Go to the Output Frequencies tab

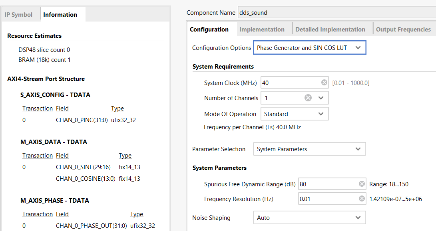[403, 30]
